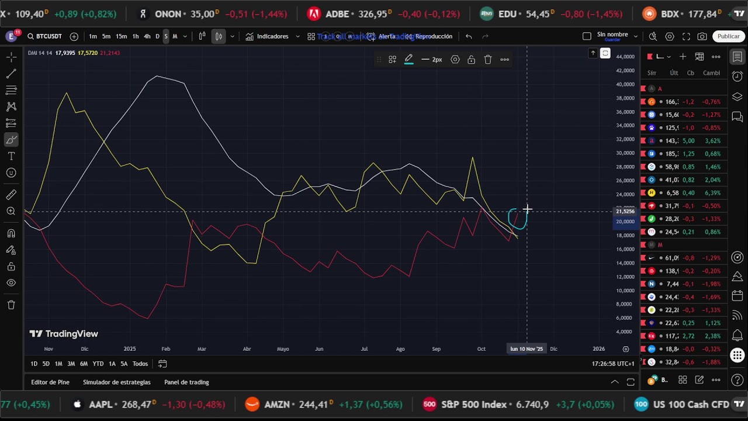Open the help center question icon
This screenshot has width=748, height=421.
737,380
